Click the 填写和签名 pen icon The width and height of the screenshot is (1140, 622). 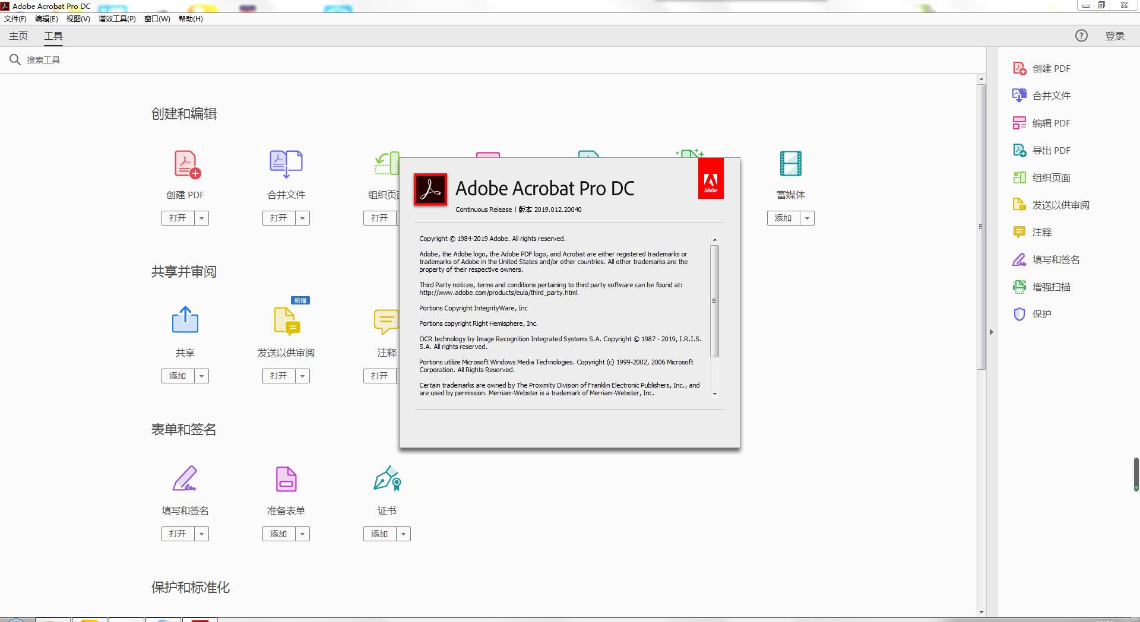coord(185,478)
